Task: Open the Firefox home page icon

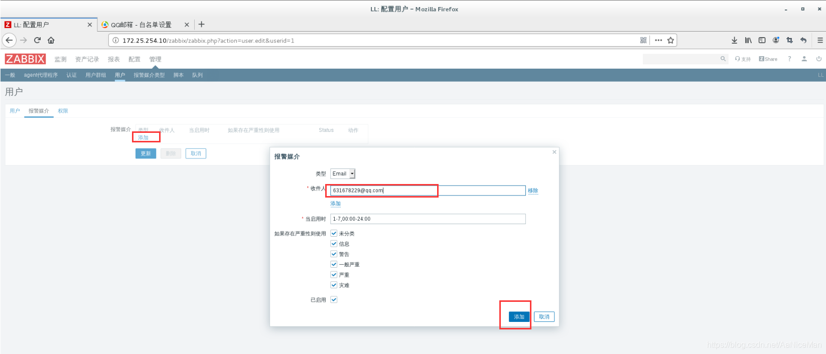Action: point(51,40)
